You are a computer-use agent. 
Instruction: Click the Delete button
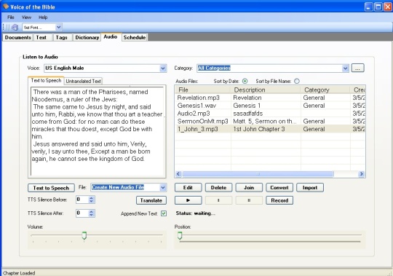[218, 187]
